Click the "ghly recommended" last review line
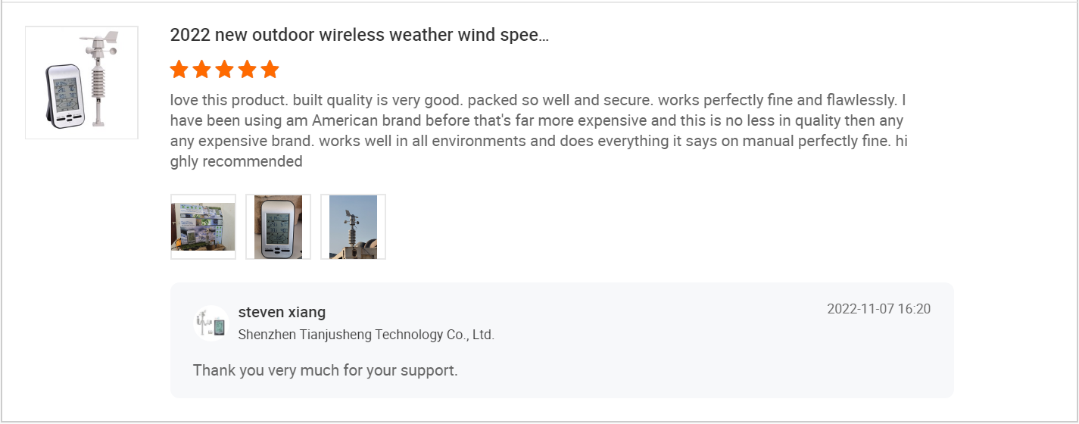The height and width of the screenshot is (424, 1079). [236, 161]
